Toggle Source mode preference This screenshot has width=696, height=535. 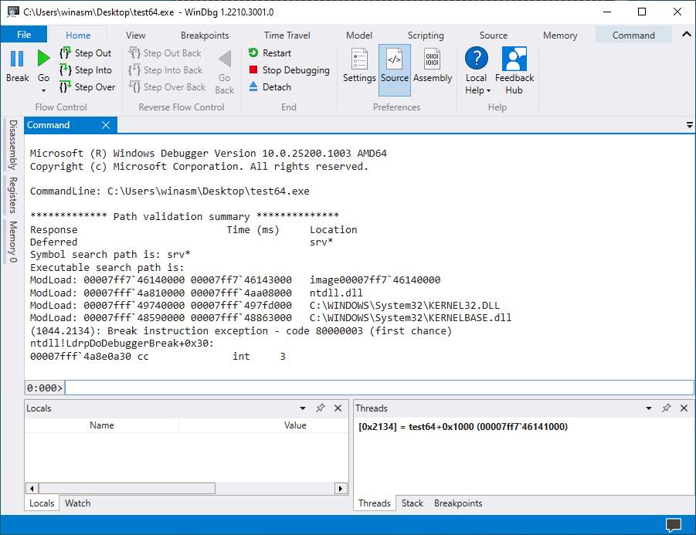(x=394, y=65)
